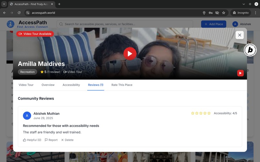This screenshot has height=162, width=260.
Task: Click the review title about accessibility needs
Action: pyautogui.click(x=61, y=126)
